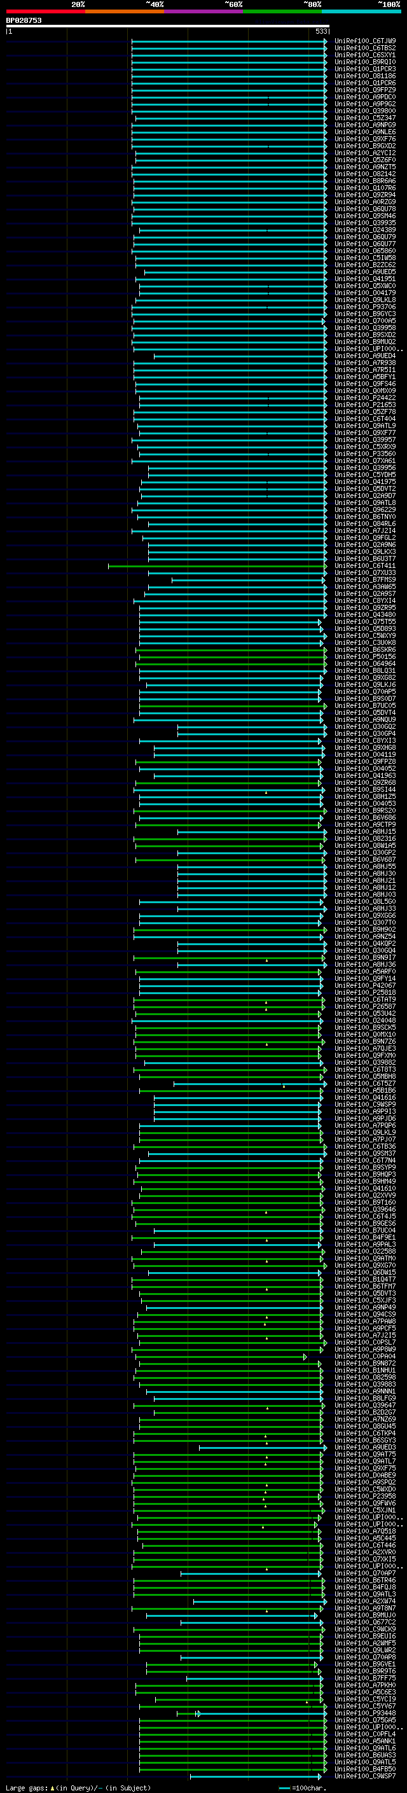Select label UniRef100_C6T411

coord(365,565)
